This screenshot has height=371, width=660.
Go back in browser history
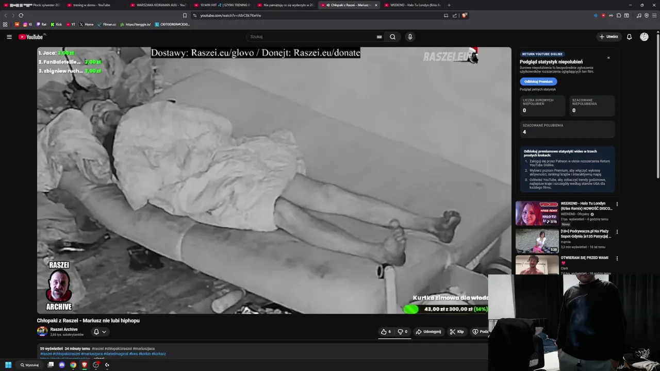[x=6, y=15]
